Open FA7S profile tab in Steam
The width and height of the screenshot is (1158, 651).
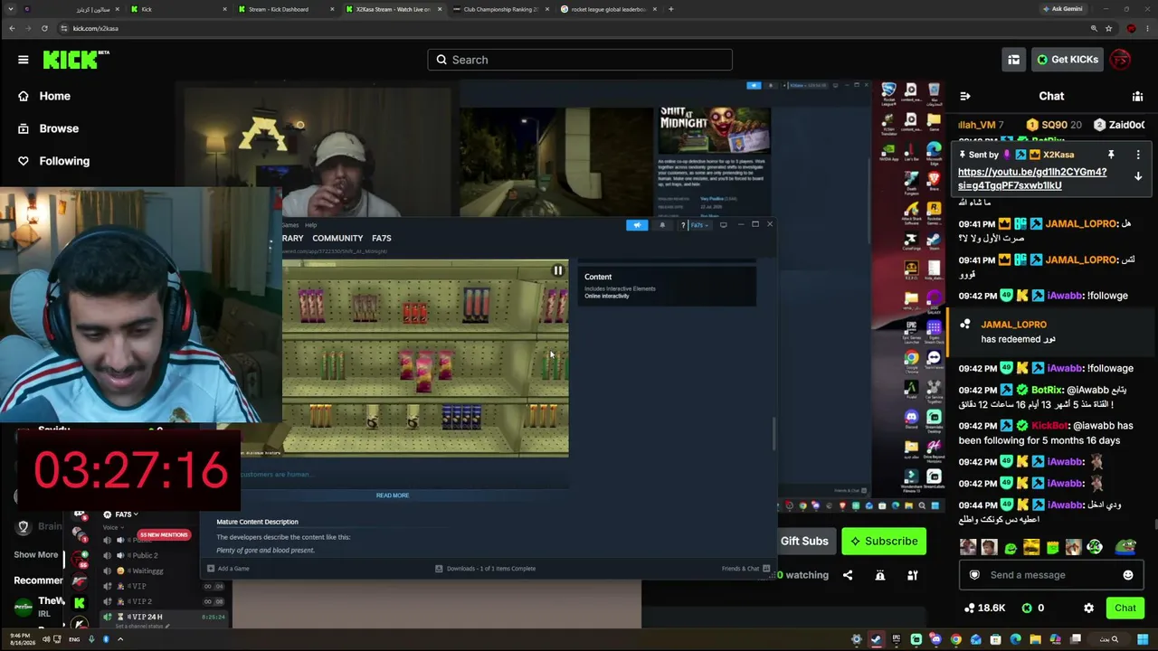382,238
